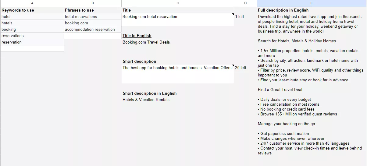Select the 'Booking.com Travel Deals' cell
The width and height of the screenshot is (367, 166).
click(146, 42)
